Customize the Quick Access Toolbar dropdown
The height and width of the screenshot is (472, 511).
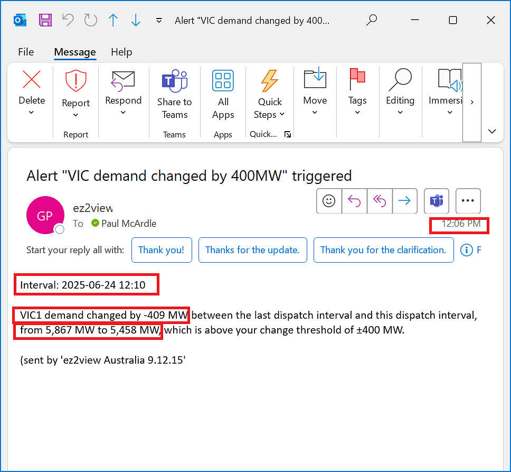point(159,21)
